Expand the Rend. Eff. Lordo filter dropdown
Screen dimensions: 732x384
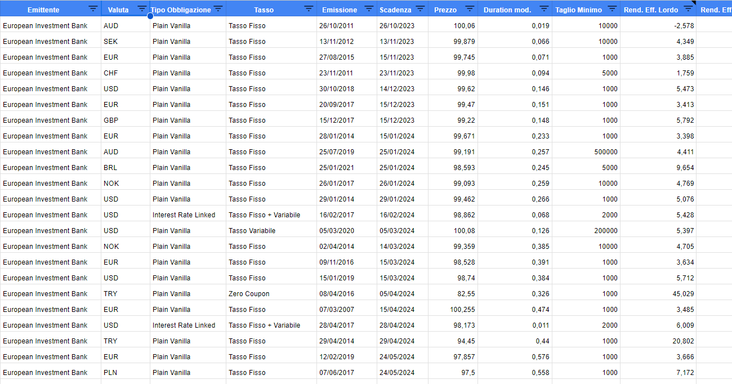(x=688, y=9)
